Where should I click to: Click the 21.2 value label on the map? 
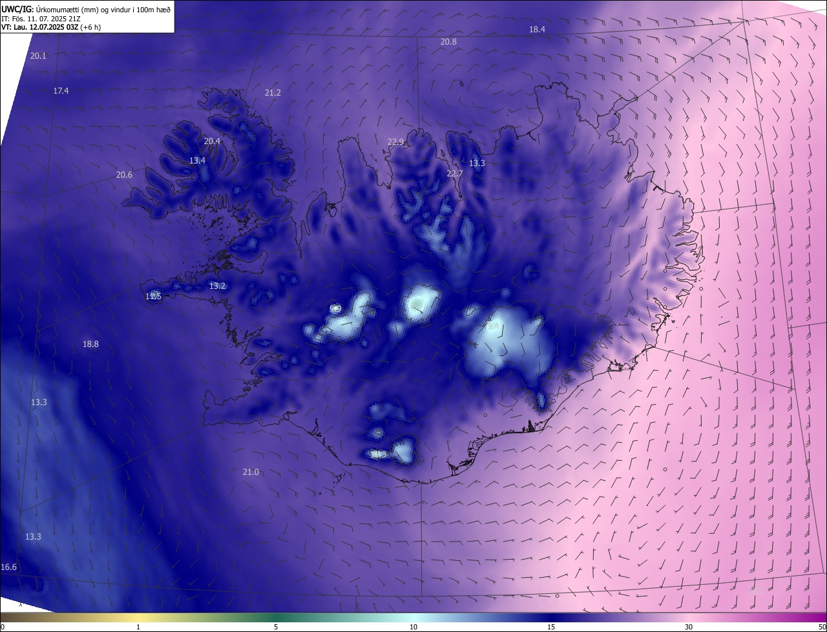click(x=273, y=93)
